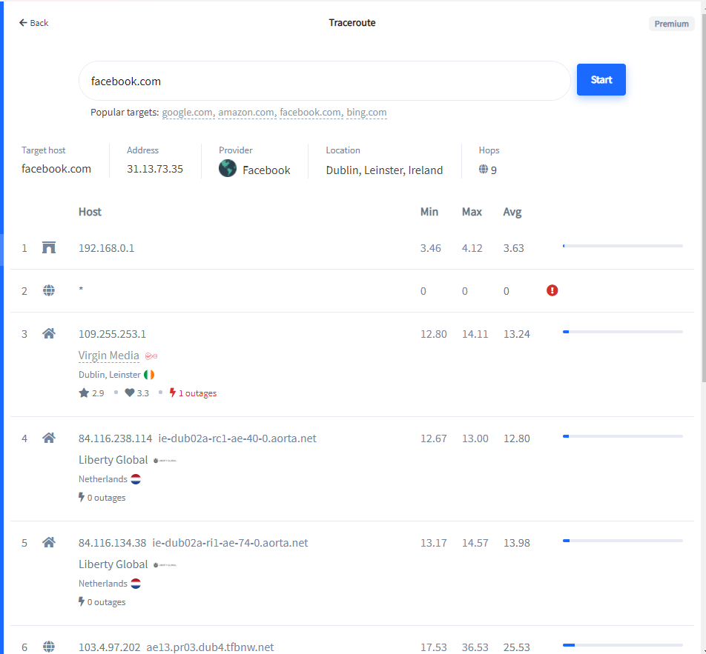Click the latency bar for hop 5
This screenshot has width=706, height=654.
(623, 541)
